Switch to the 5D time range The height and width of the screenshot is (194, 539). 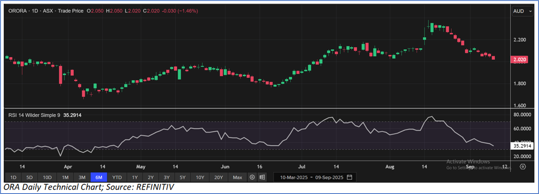point(30,177)
